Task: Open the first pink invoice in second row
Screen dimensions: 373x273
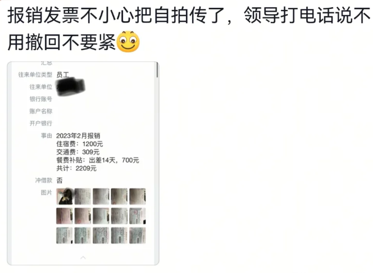Action: pyautogui.click(x=65, y=216)
